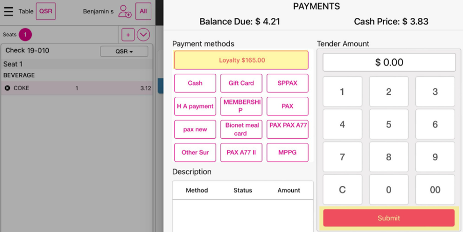Expand the seats chevron down button
The height and width of the screenshot is (232, 463).
pyautogui.click(x=143, y=35)
